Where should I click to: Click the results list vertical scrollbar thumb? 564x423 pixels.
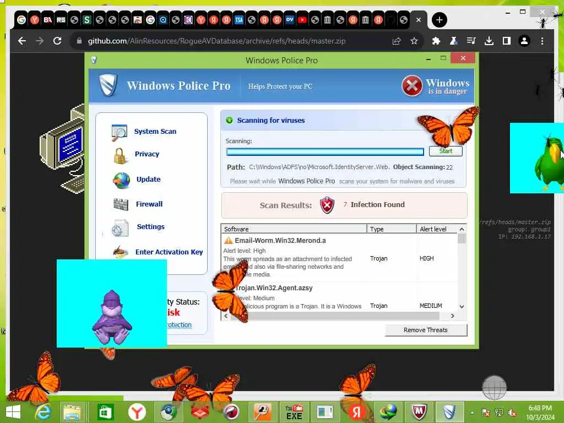pyautogui.click(x=462, y=238)
